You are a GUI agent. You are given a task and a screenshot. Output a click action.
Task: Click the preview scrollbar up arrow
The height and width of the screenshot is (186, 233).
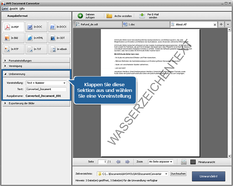(x=229, y=30)
